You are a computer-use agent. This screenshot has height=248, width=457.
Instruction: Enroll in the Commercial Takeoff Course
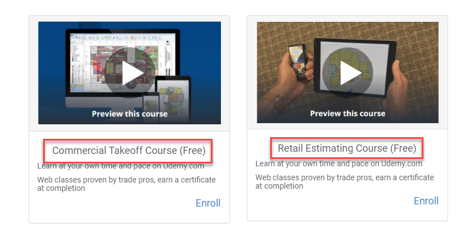tap(208, 203)
